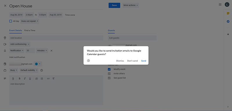Open the minutes unit dropdown
This screenshot has width=232, height=111.
(42, 51)
